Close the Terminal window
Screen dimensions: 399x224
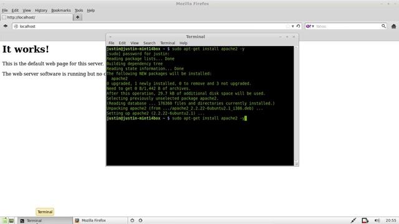(x=294, y=37)
